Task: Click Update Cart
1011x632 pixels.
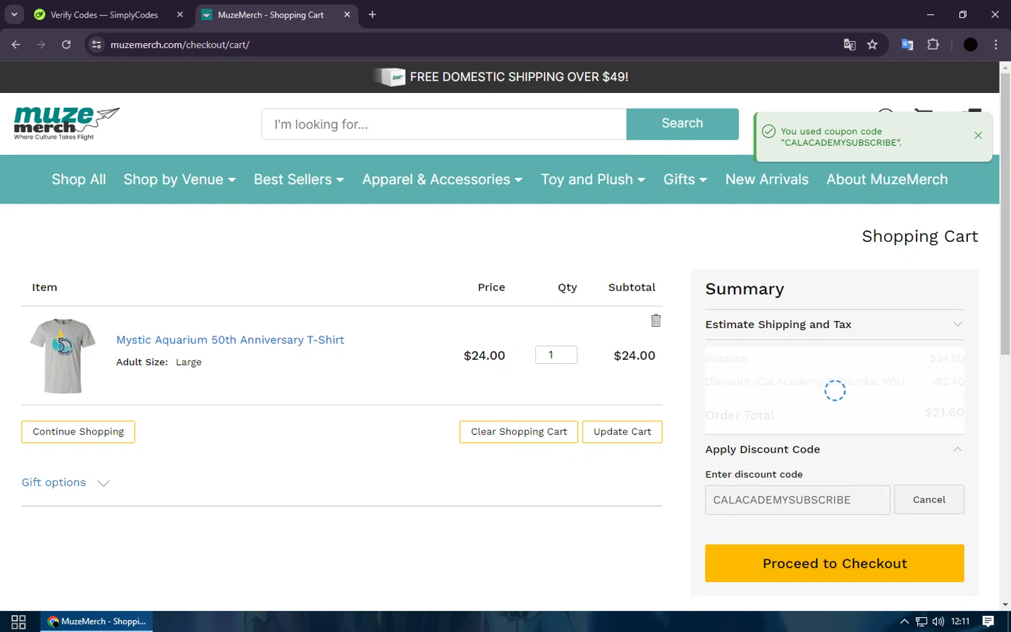Action: [x=622, y=432]
